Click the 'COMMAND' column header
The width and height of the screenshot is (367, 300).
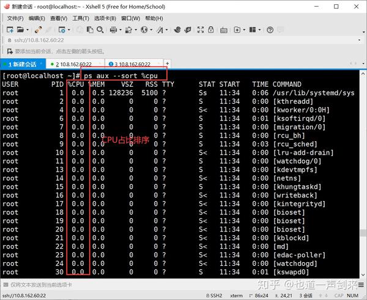pyautogui.click(x=287, y=84)
